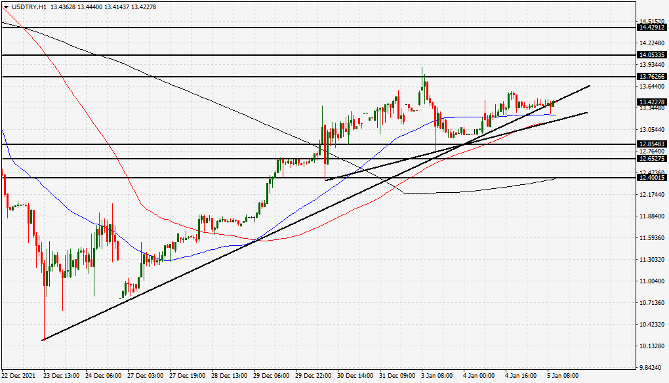669x383 pixels.
Task: Click the 27 Dec 03:00 time axis label
Action: [146, 376]
